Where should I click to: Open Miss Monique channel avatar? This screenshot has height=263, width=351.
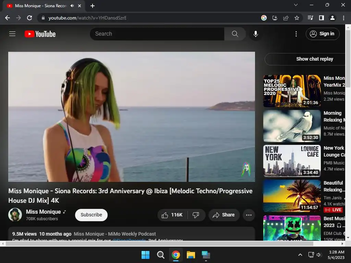tap(15, 215)
